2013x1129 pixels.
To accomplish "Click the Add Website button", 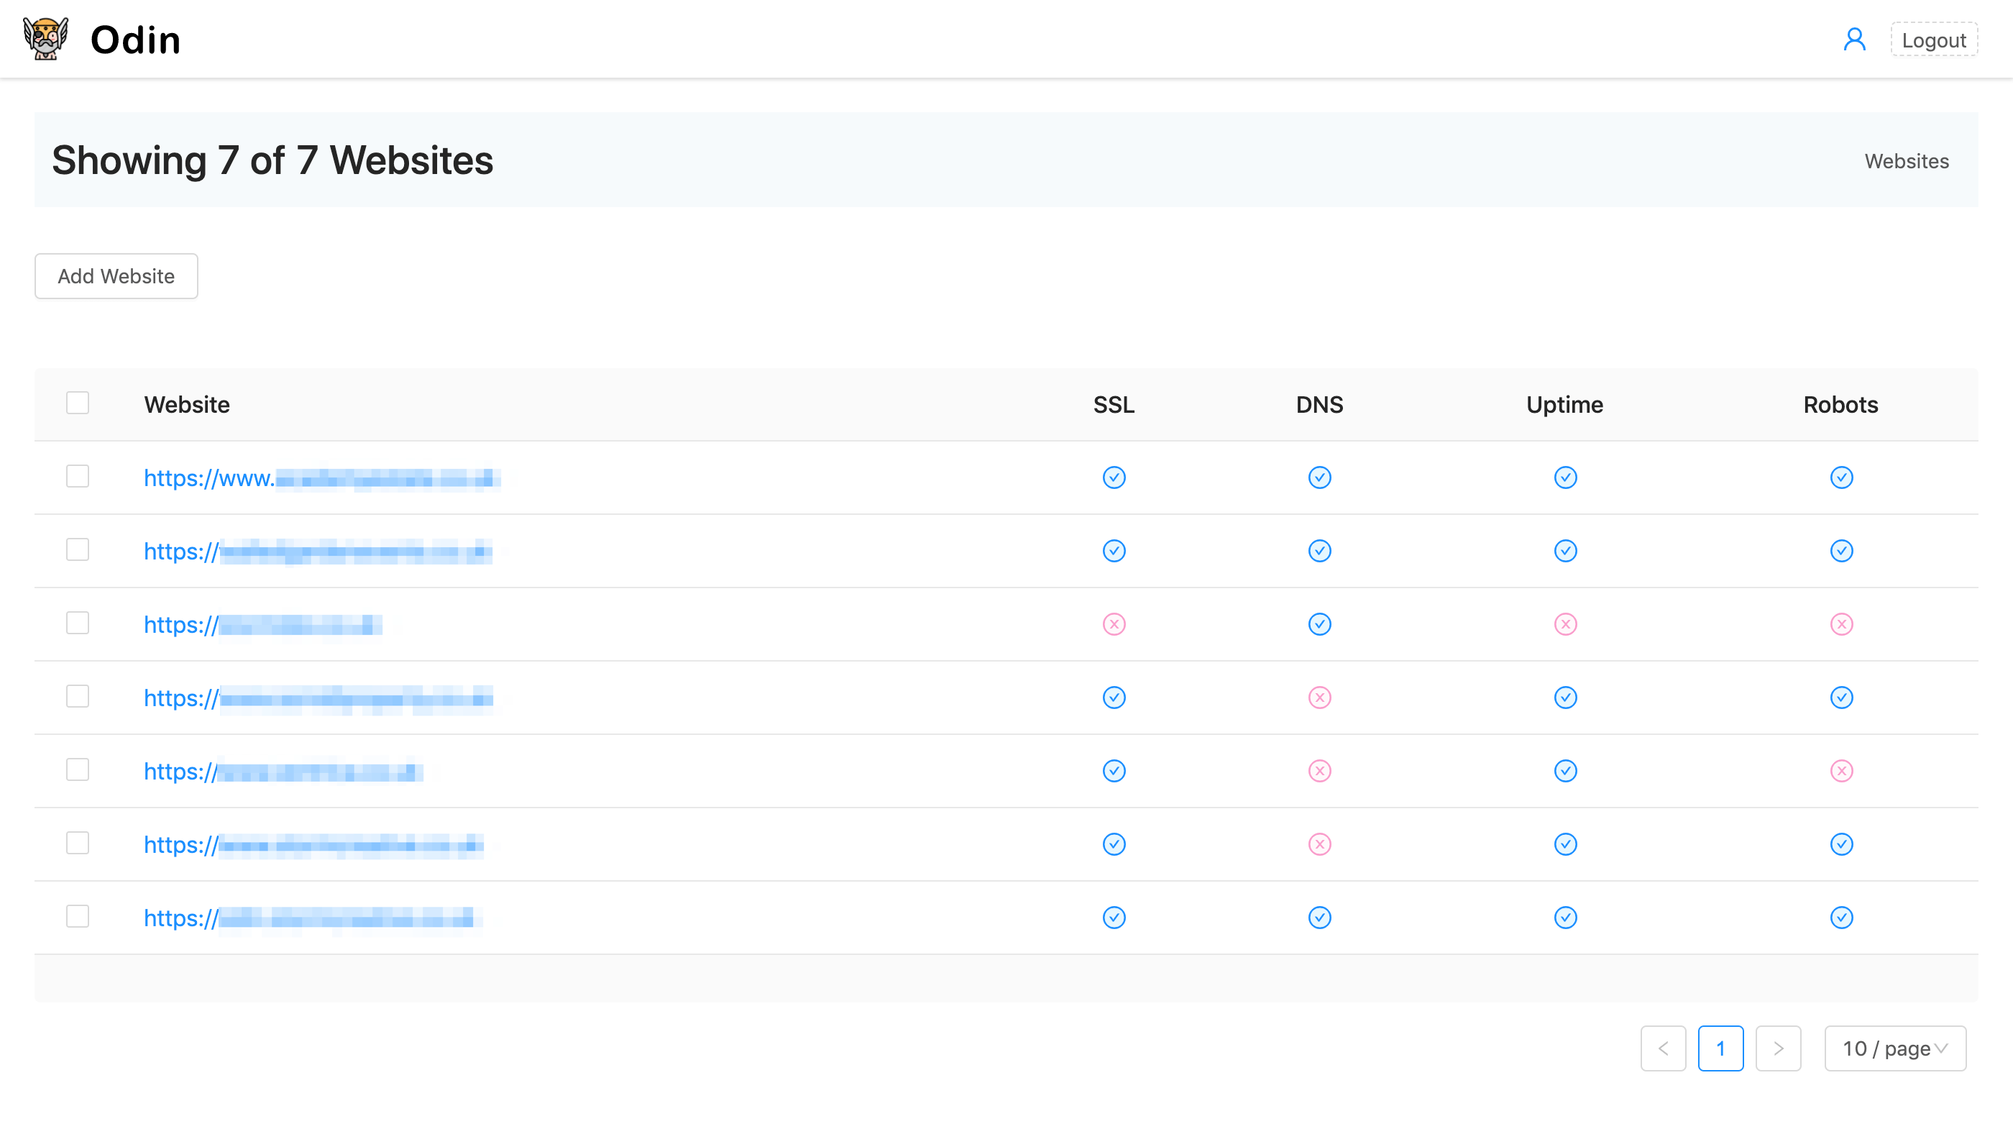I will (116, 276).
